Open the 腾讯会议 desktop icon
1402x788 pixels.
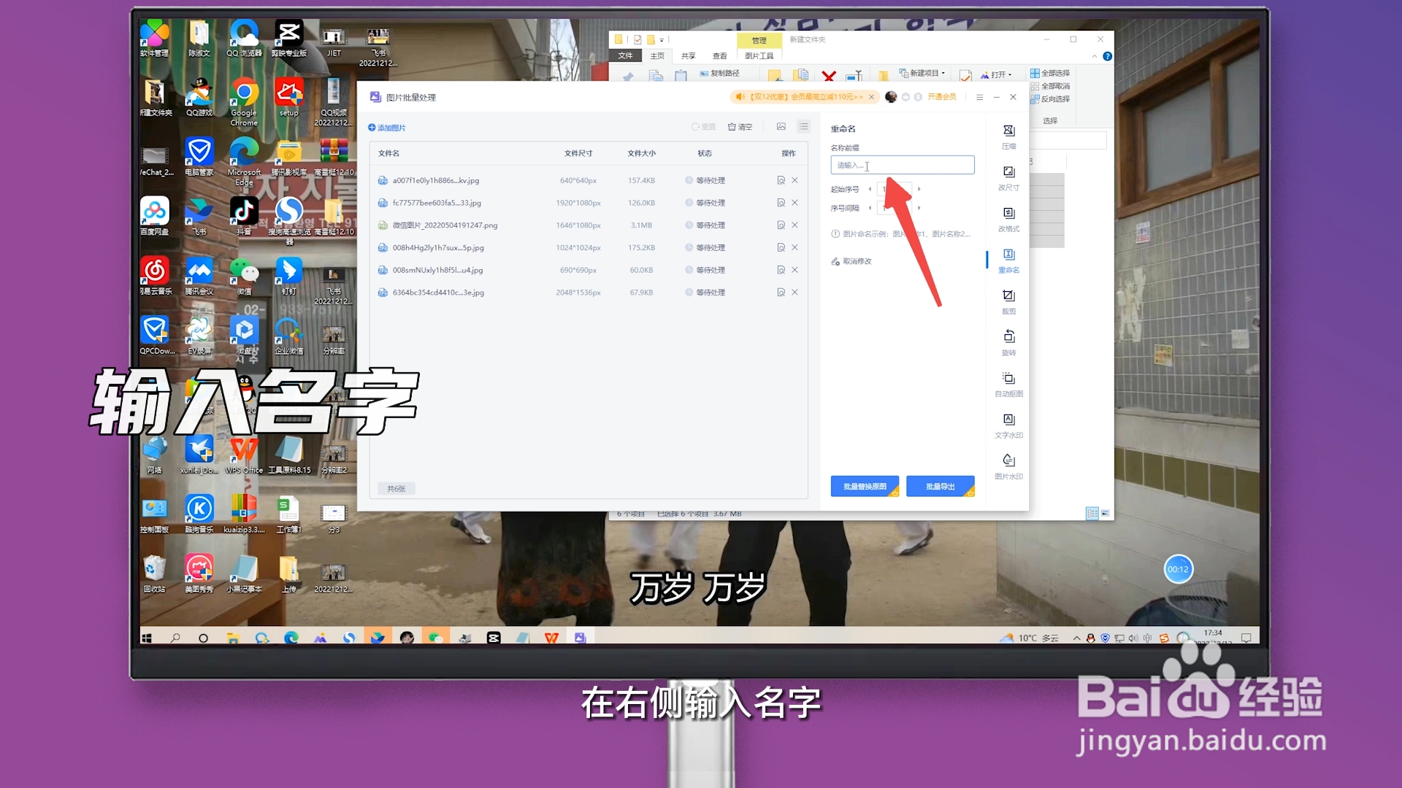tap(199, 276)
